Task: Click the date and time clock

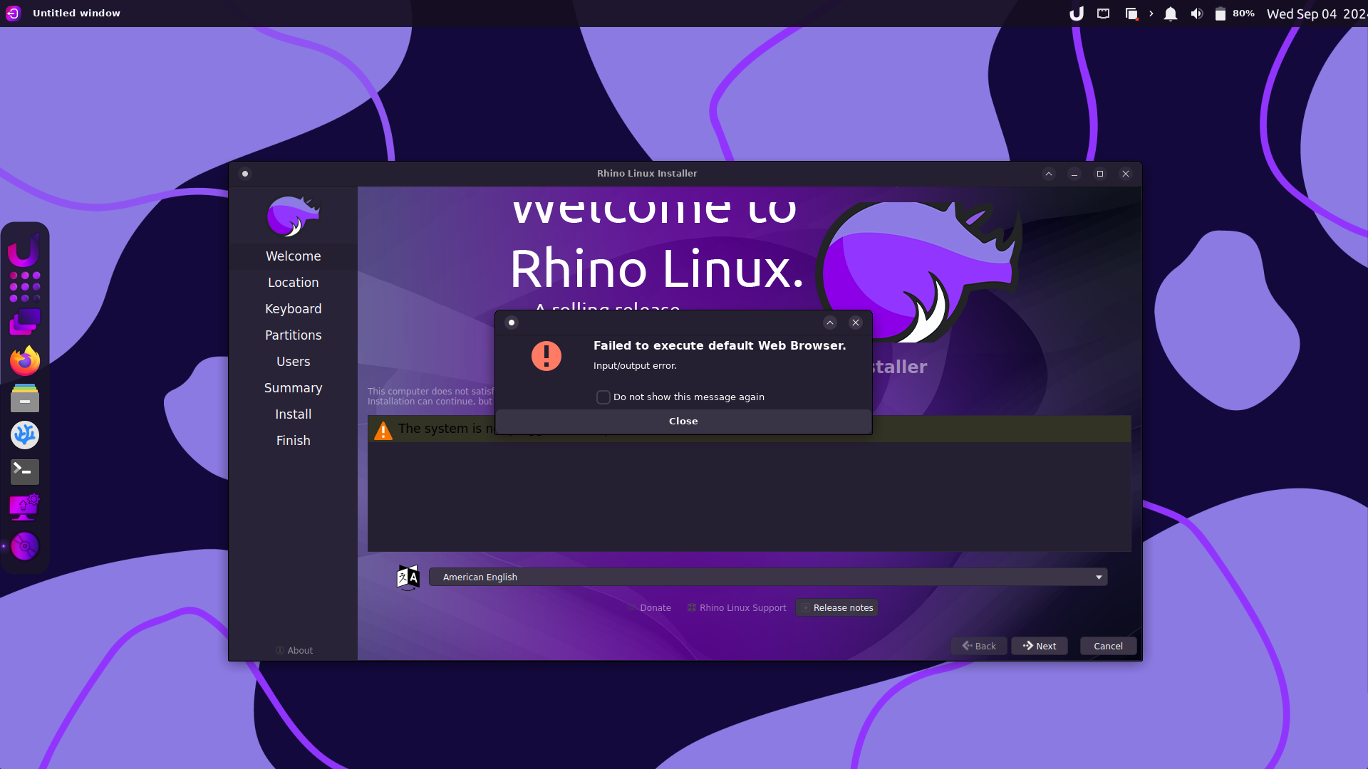Action: pyautogui.click(x=1317, y=14)
